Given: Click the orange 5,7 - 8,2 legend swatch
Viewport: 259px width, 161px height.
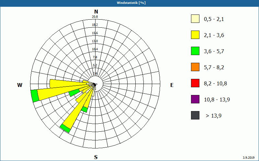Looking at the screenshot, I should point(195,67).
